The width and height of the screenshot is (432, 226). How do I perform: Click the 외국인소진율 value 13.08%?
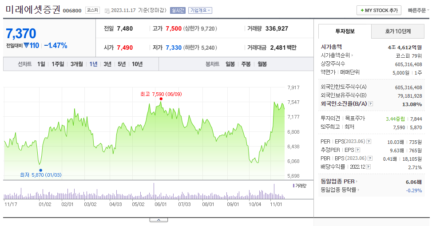pyautogui.click(x=412, y=104)
